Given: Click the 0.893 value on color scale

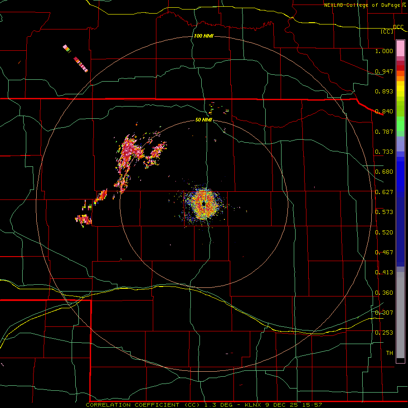Looking at the screenshot, I should (384, 91).
